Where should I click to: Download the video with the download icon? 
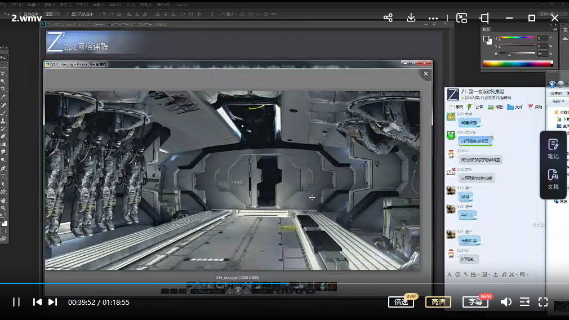point(411,18)
